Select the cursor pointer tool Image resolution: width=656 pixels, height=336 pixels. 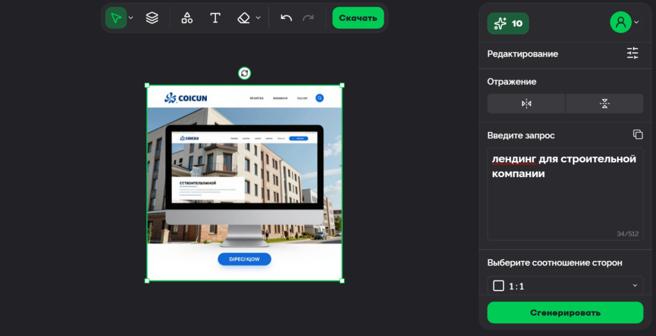[x=116, y=18]
